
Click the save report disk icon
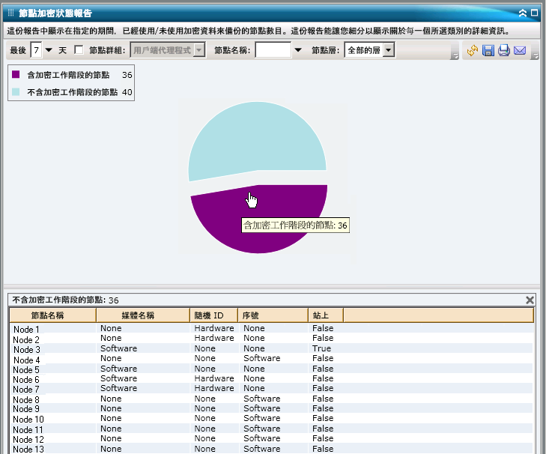tap(488, 51)
